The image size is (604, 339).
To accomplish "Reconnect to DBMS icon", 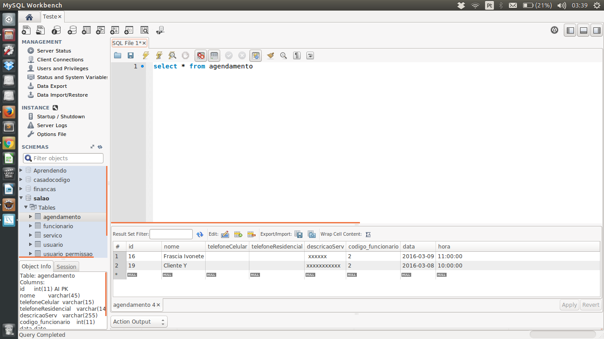I will coord(160,30).
